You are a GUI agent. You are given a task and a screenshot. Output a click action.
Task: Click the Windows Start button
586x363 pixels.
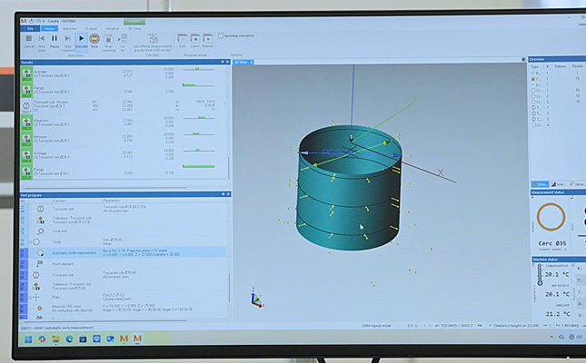[x=28, y=338]
